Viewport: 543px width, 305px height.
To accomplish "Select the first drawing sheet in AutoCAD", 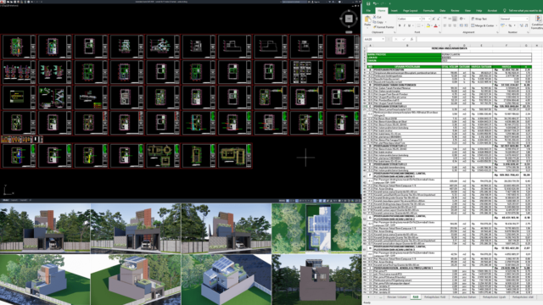I will [x=19, y=47].
